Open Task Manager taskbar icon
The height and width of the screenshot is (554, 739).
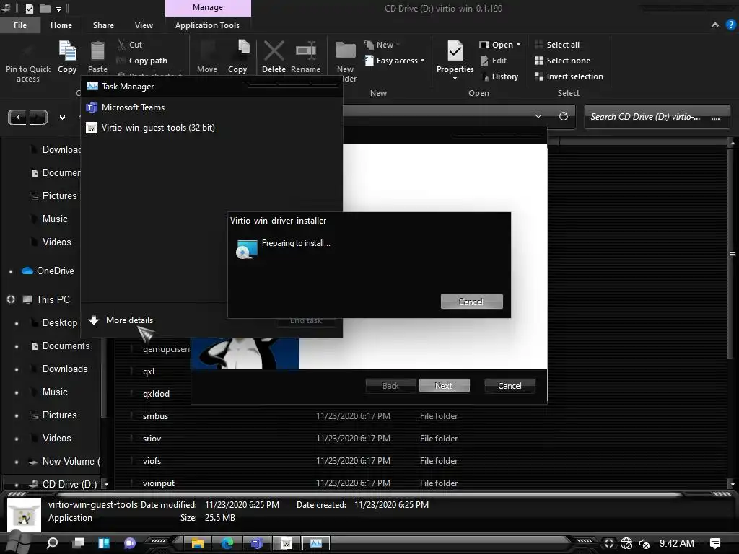[x=316, y=543]
